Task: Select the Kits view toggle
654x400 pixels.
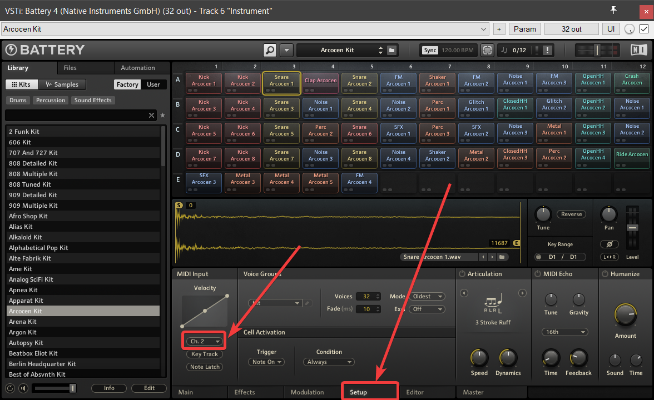Action: [22, 84]
